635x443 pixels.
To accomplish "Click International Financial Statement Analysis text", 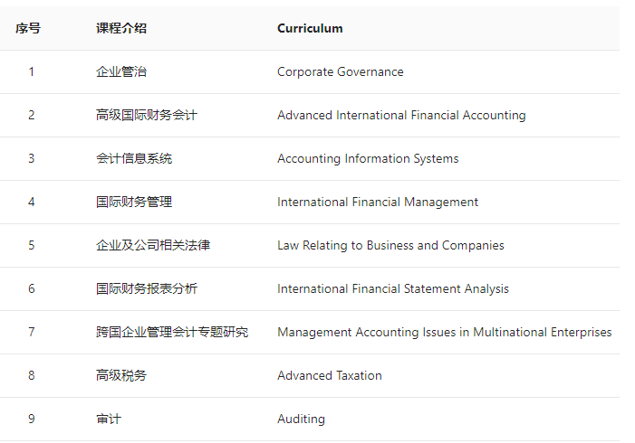I will 393,288.
